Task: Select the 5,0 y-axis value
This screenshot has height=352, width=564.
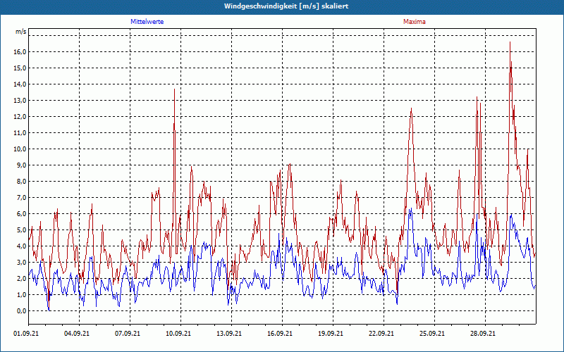Action: click(x=21, y=230)
